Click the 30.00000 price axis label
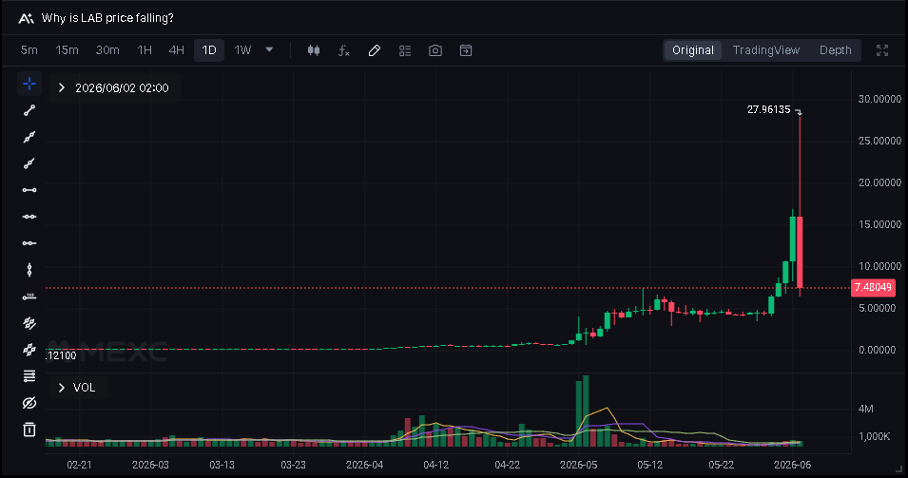This screenshot has width=908, height=478. point(879,99)
